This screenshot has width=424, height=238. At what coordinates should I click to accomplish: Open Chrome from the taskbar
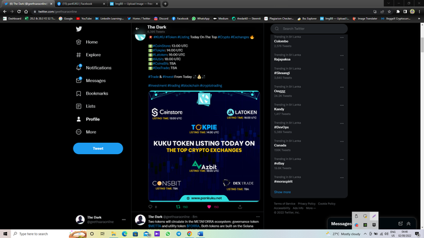click(x=189, y=233)
